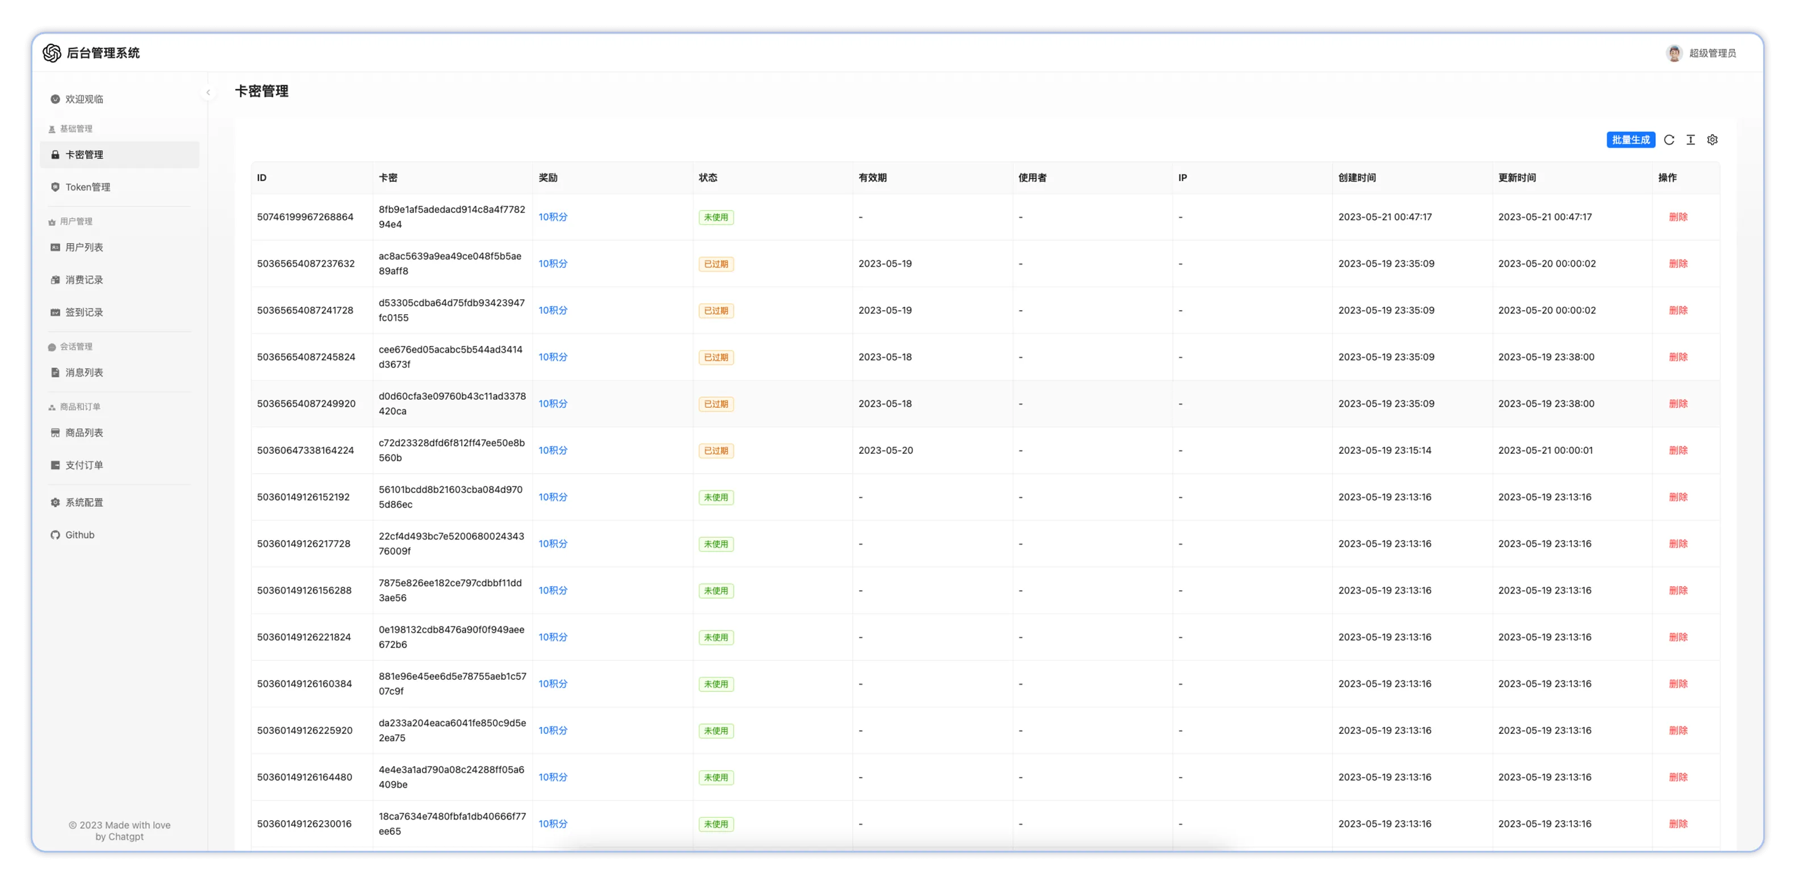This screenshot has width=1795, height=894.
Task: Click the icon beside 消费记录
Action: [x=55, y=279]
